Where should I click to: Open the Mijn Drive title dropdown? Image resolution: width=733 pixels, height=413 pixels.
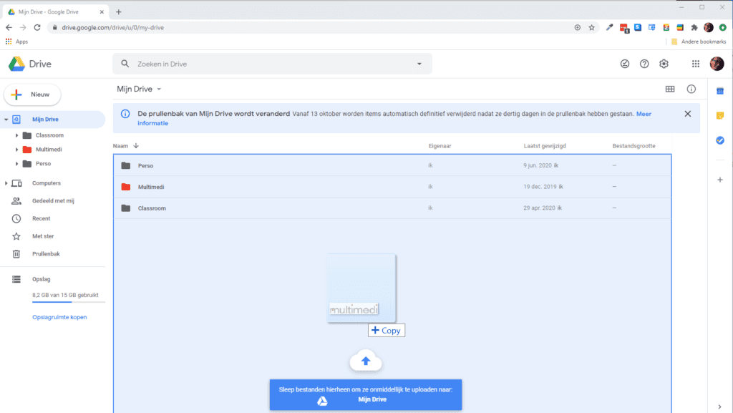[140, 89]
